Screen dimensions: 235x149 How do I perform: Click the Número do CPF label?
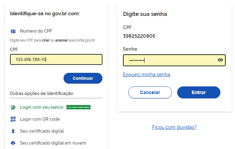[36, 31]
